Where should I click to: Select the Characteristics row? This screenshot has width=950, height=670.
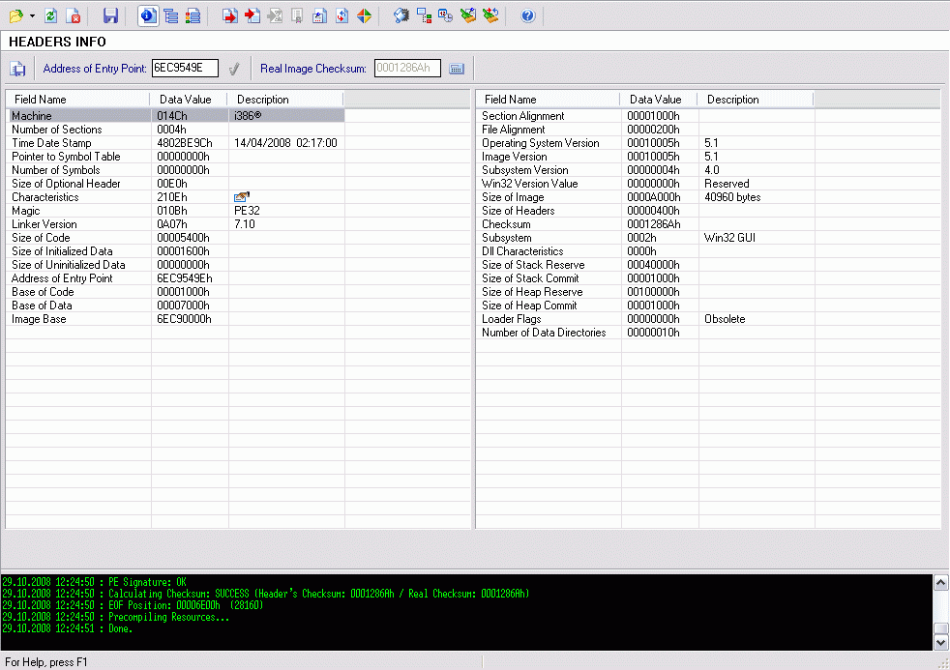[176, 196]
